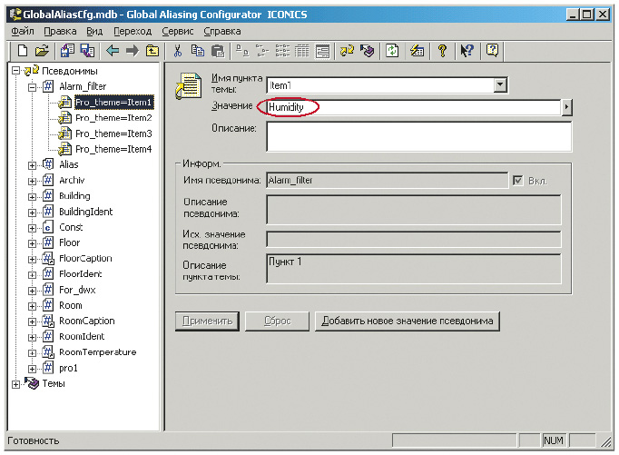The width and height of the screenshot is (619, 455).
Task: Click Добавить новое значение псевдонима button
Action: coord(407,321)
